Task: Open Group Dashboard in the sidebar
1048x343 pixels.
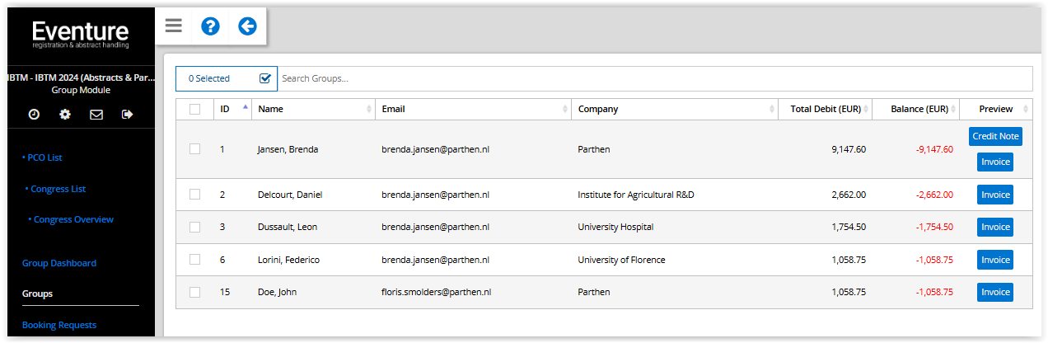Action: (59, 263)
